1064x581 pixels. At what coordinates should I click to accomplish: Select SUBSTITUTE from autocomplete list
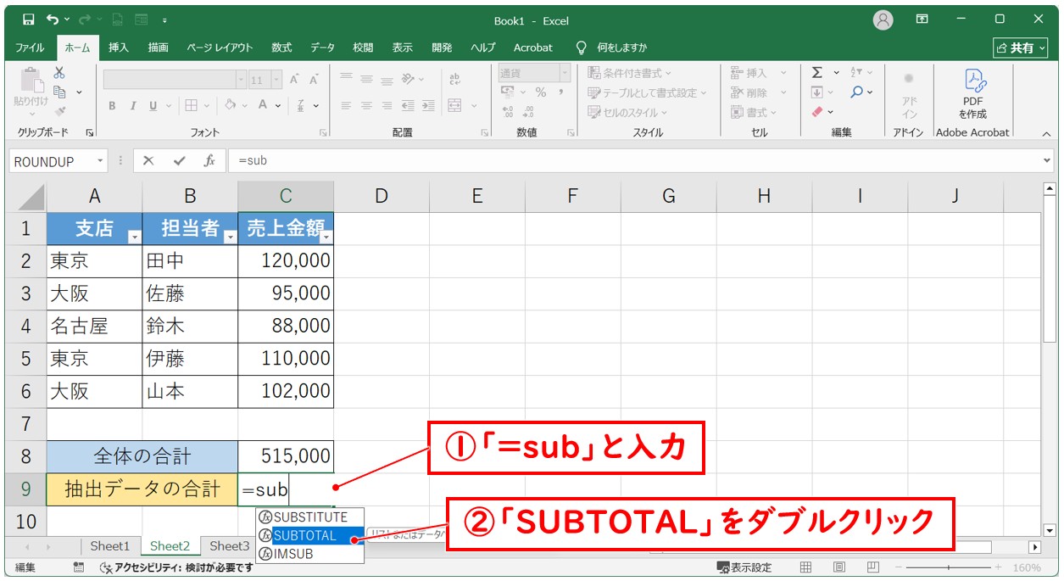(309, 517)
